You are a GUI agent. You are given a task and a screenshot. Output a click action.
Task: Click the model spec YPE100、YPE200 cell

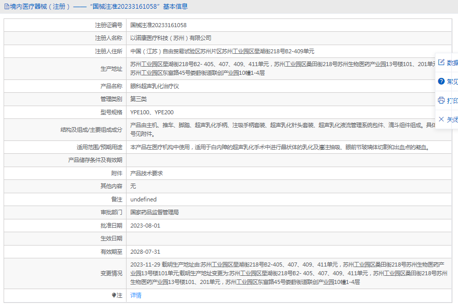[152, 112]
